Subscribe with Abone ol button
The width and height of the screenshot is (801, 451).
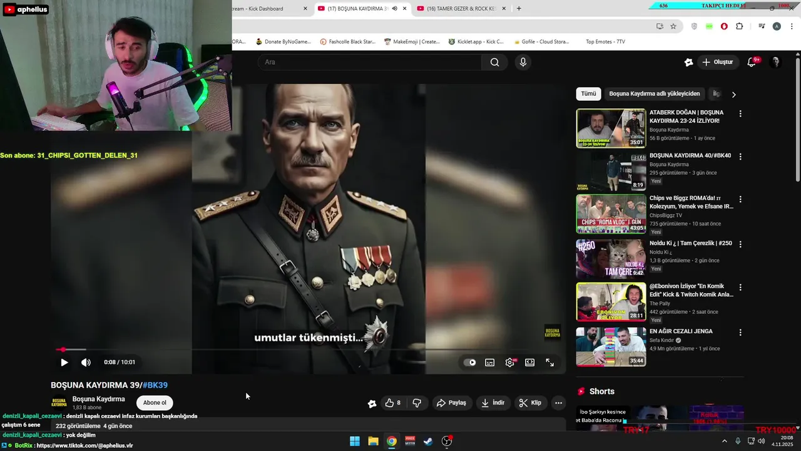(155, 403)
